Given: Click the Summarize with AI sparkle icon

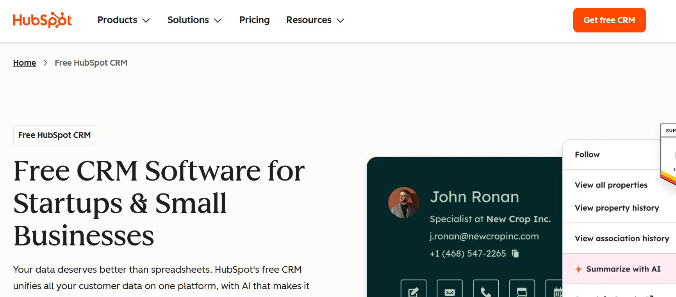Looking at the screenshot, I should pyautogui.click(x=579, y=269).
